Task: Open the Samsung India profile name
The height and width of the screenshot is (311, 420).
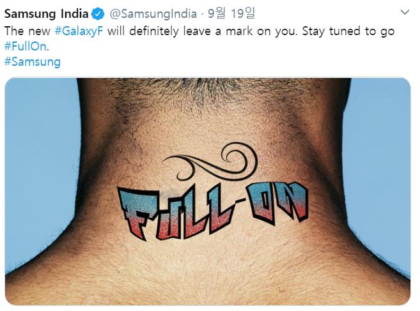Action: tap(46, 14)
